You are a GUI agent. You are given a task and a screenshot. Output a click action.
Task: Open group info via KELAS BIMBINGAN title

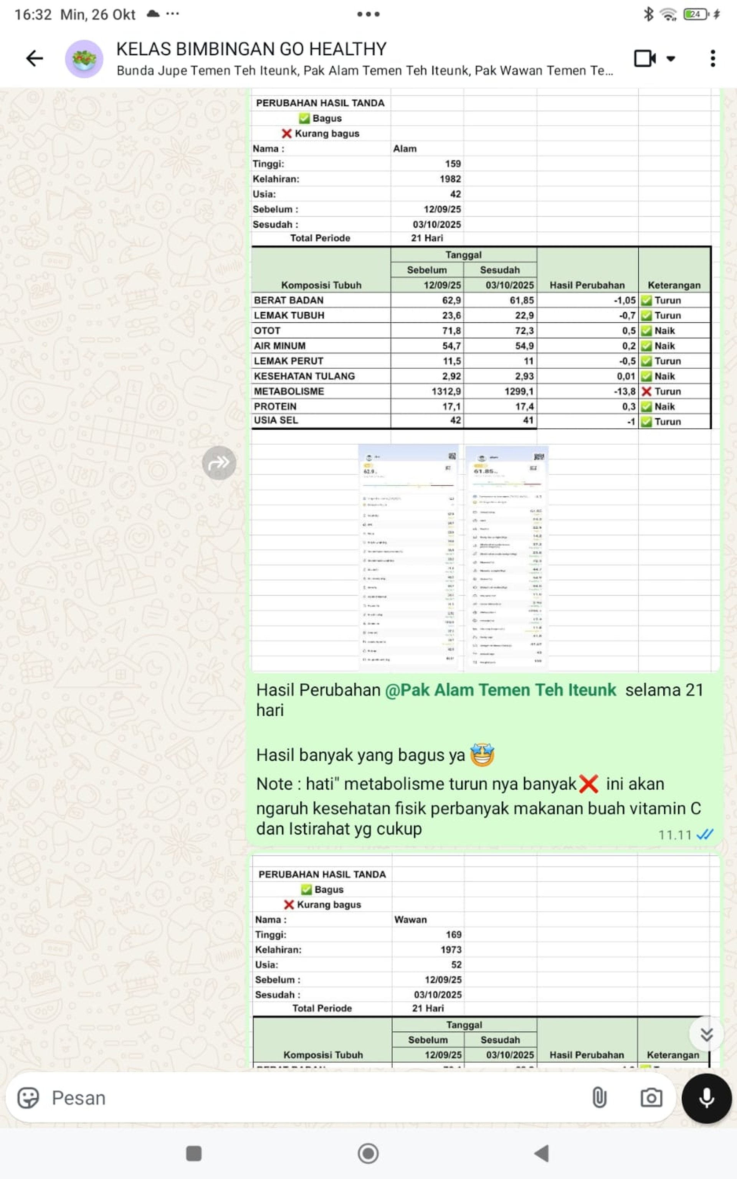click(251, 49)
